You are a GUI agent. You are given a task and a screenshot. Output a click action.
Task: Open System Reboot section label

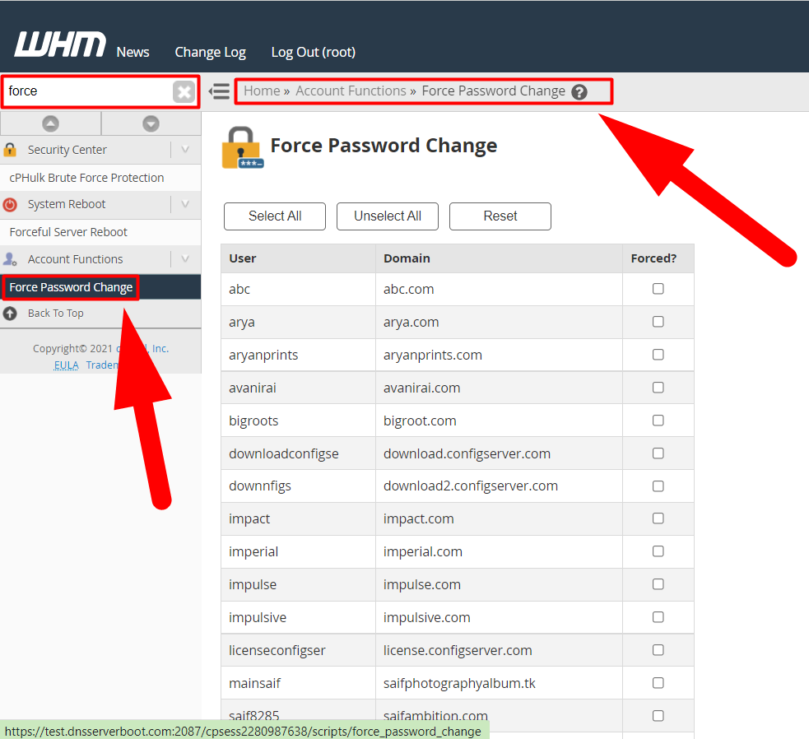pos(67,204)
